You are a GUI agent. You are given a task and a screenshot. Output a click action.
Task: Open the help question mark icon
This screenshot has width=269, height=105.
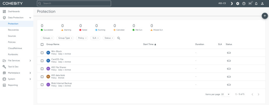pyautogui.click(x=244, y=3)
